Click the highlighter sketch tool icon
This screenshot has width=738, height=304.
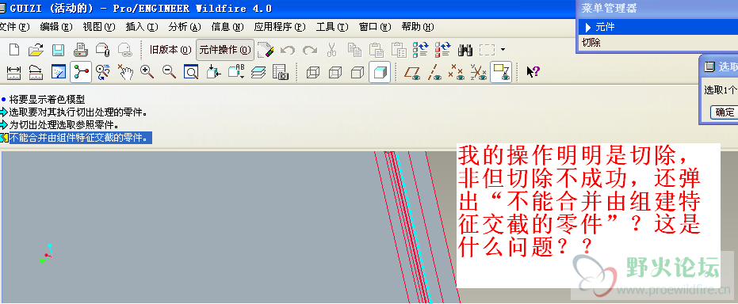[266, 50]
